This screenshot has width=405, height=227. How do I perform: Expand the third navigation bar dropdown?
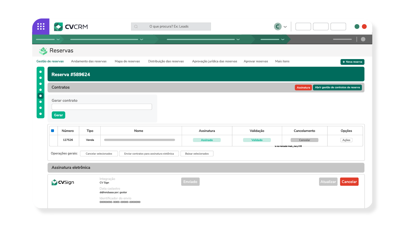point(238,39)
